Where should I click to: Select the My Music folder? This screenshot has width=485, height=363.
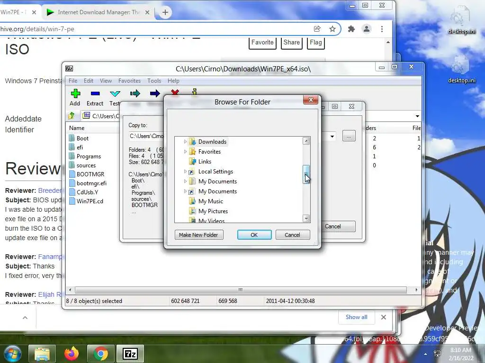coord(210,201)
